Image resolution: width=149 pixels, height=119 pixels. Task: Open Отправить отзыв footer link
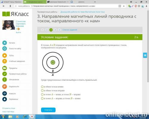(9, 108)
